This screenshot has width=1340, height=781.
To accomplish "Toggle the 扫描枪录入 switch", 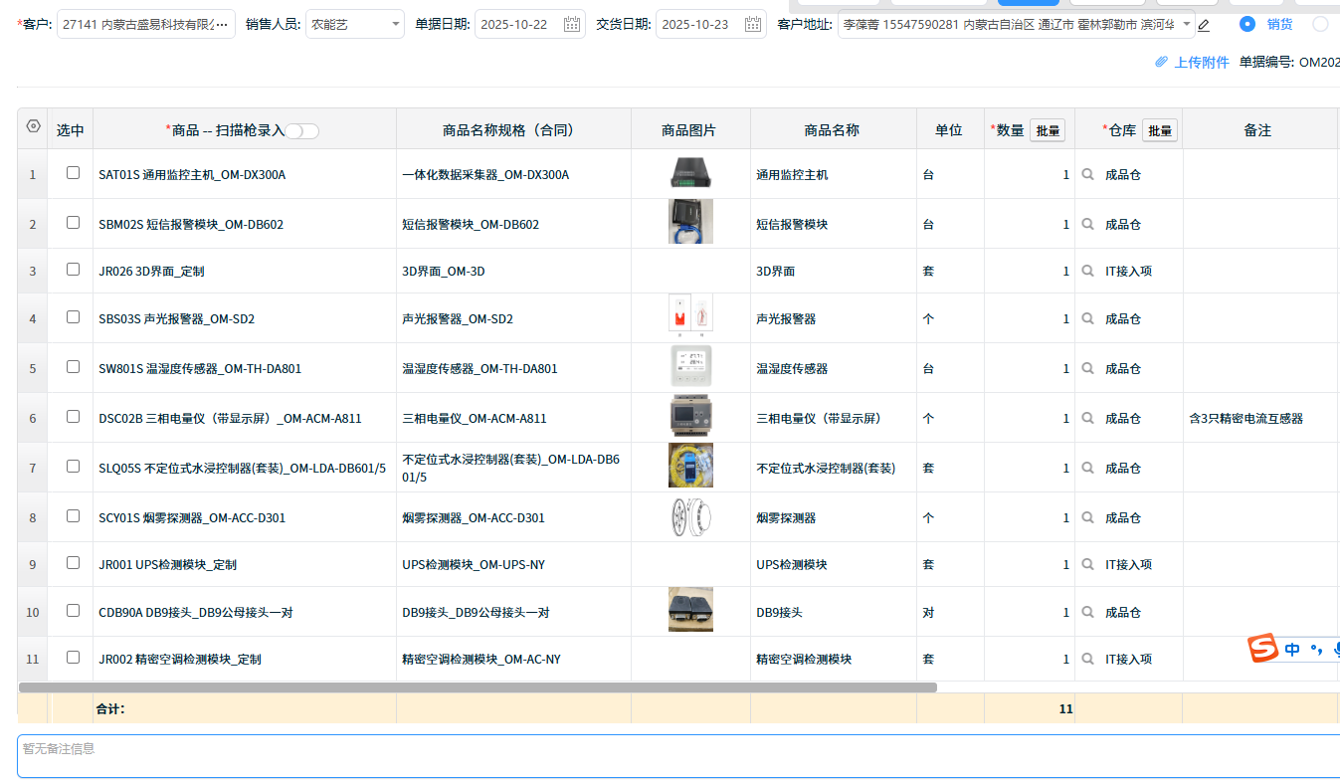I will [x=302, y=131].
